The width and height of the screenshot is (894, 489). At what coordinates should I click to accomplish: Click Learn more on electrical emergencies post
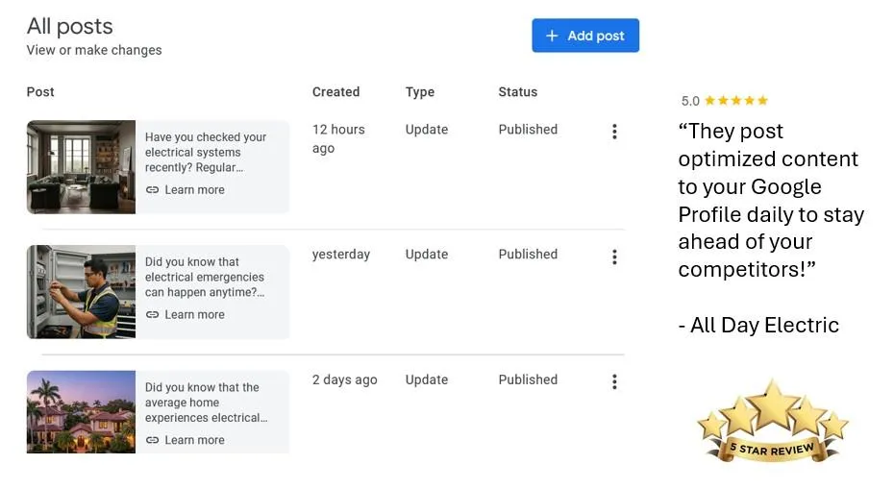[x=194, y=315]
